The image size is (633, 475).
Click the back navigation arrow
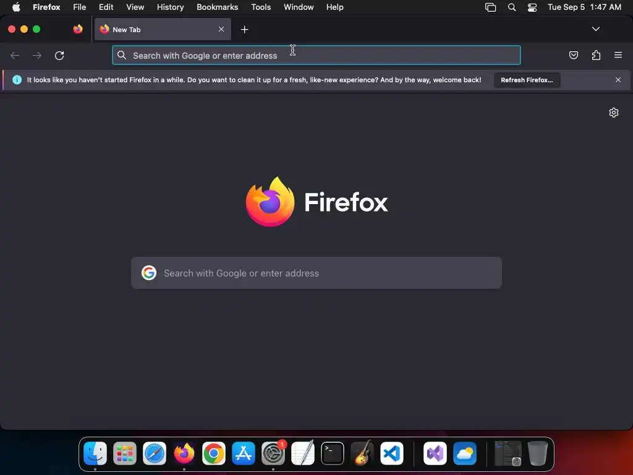(15, 55)
